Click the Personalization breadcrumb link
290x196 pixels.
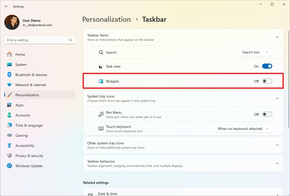[106, 19]
